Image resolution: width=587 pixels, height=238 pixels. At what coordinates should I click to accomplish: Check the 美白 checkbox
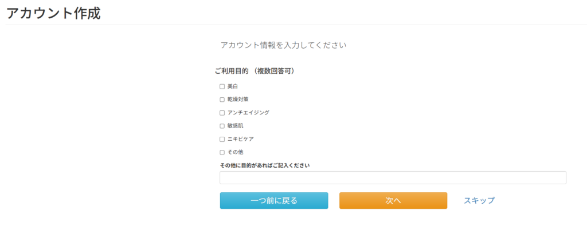click(x=222, y=86)
